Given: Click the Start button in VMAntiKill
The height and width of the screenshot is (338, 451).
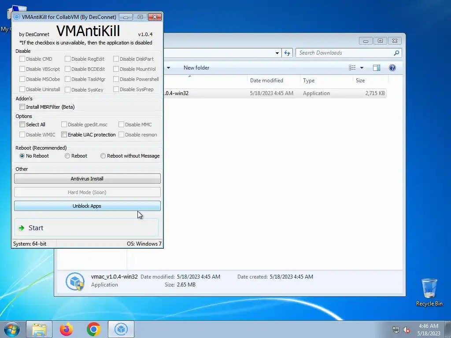Looking at the screenshot, I should click(x=86, y=228).
